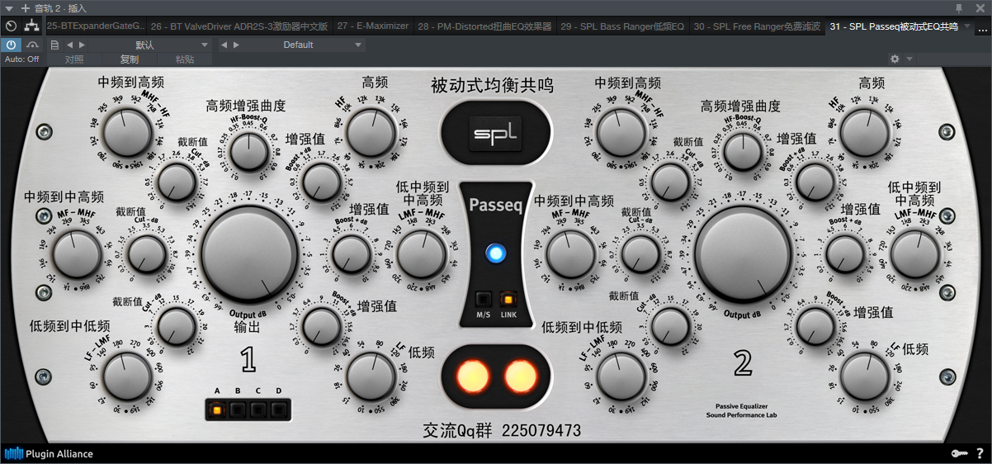Toggle the blue Passeq power LED

pos(496,253)
